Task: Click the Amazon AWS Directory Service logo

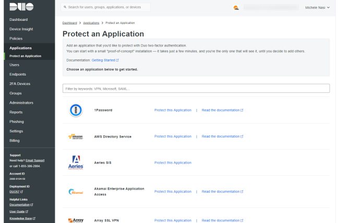Action: click(x=76, y=137)
